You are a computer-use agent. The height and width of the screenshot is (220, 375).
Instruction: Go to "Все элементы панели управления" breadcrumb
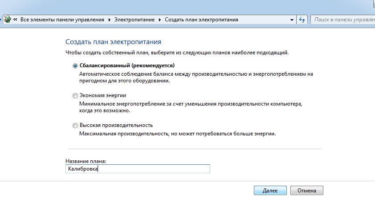[62, 20]
